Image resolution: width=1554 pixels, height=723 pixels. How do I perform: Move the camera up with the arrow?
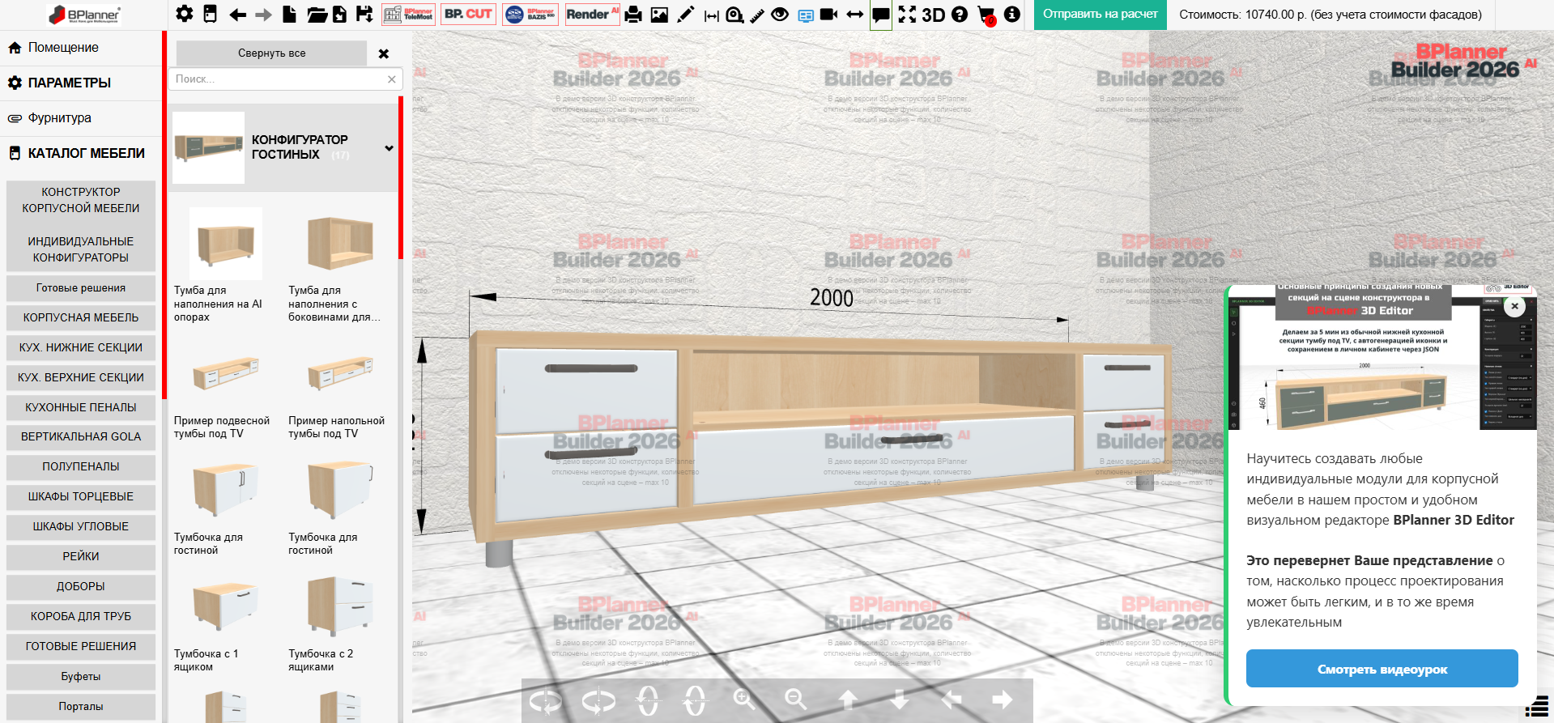[848, 700]
